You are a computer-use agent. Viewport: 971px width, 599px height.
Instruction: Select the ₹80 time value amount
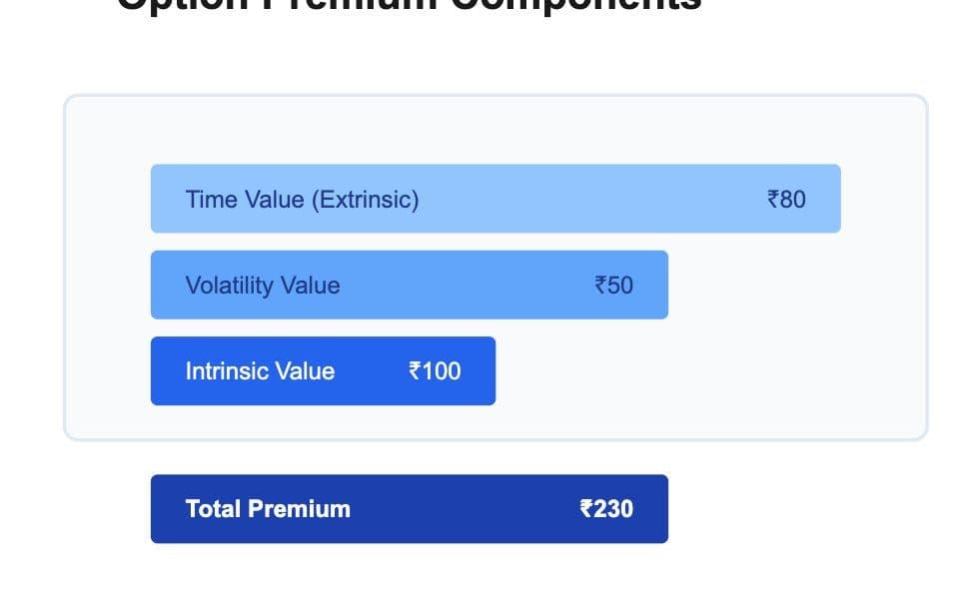click(x=786, y=200)
